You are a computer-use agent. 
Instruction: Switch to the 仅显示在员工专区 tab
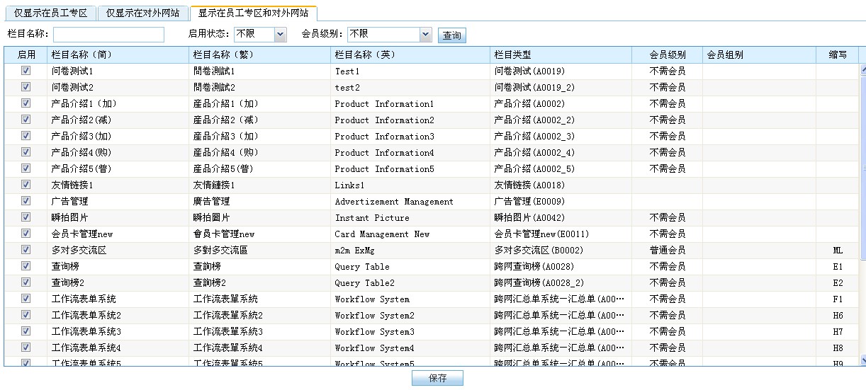(x=50, y=13)
